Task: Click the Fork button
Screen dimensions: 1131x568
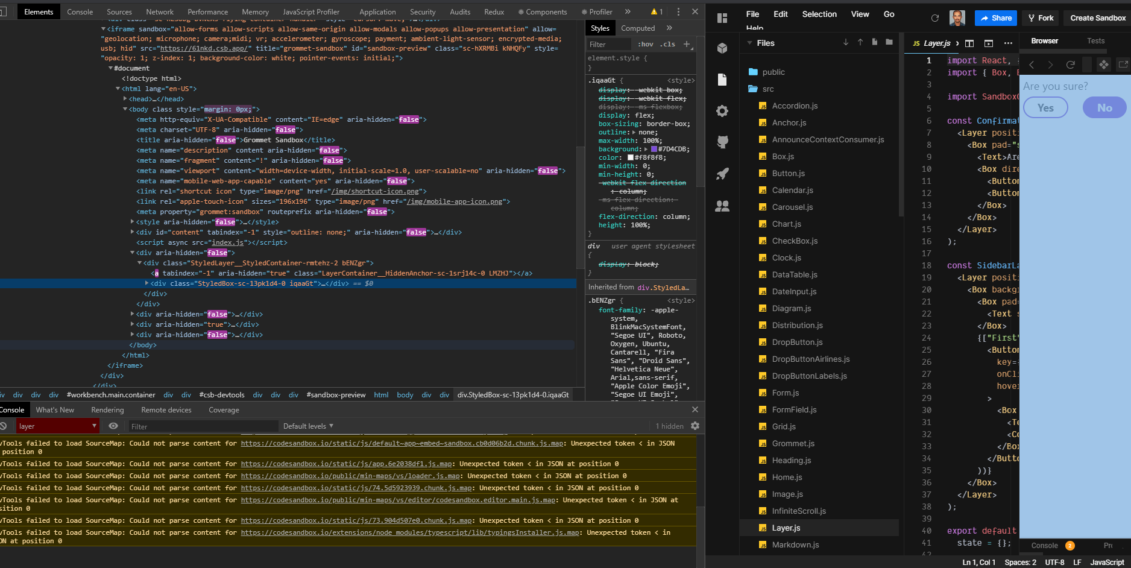Action: coord(1040,18)
